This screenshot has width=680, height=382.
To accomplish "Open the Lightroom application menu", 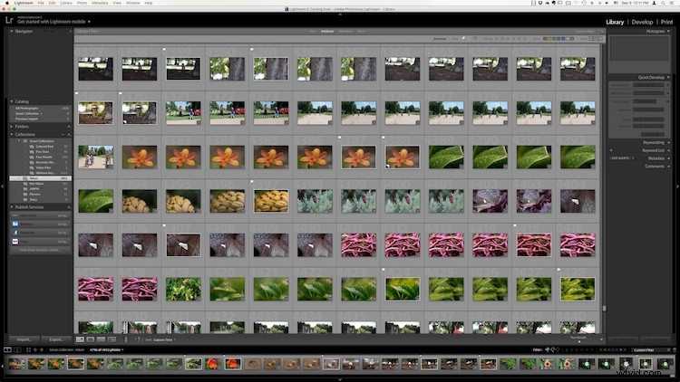I will [x=24, y=3].
